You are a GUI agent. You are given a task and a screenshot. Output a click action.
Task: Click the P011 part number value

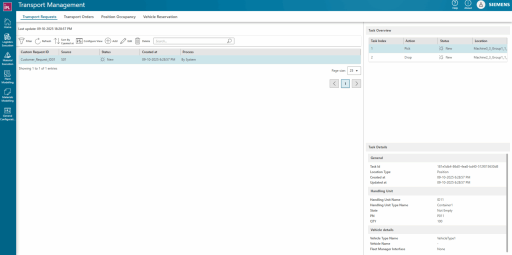coord(441,216)
